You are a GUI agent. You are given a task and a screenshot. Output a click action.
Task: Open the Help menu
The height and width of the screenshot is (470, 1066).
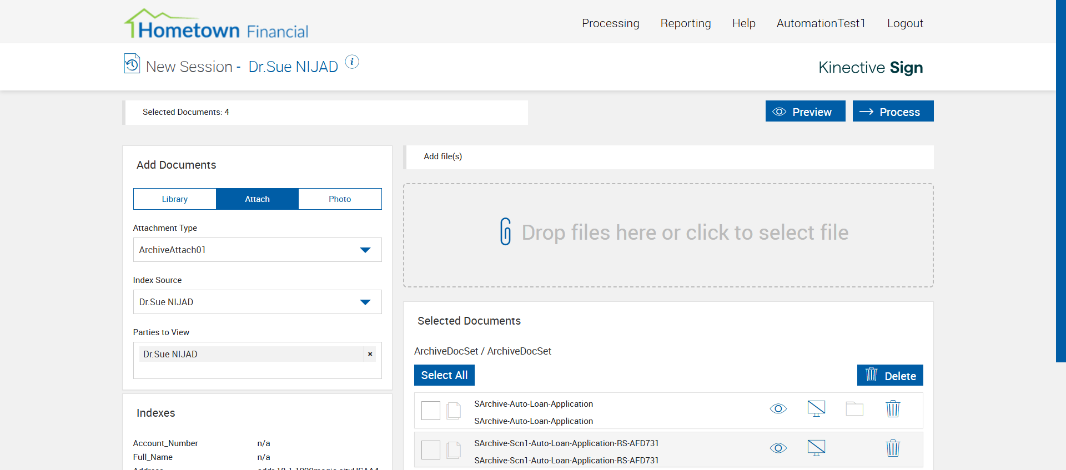tap(744, 23)
